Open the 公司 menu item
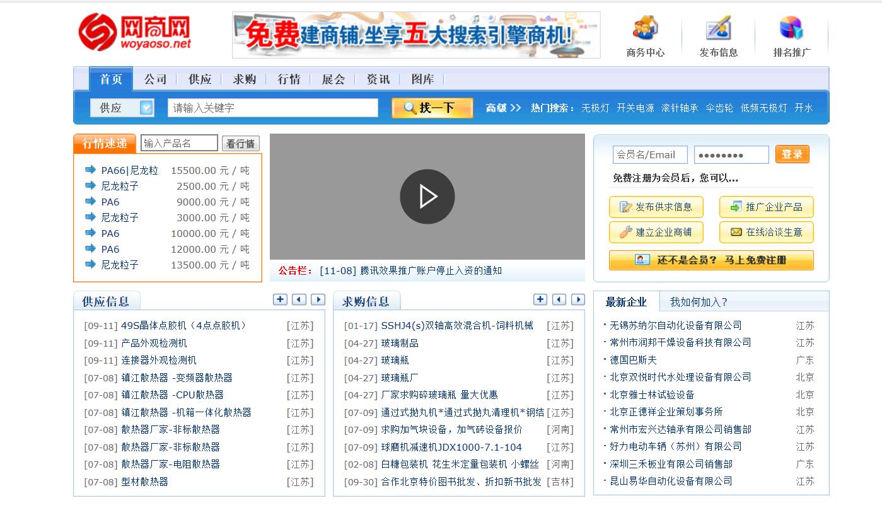 pyautogui.click(x=155, y=79)
